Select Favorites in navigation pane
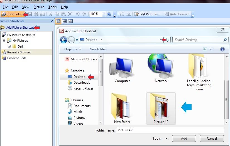The width and height of the screenshot is (230, 146). click(x=77, y=71)
